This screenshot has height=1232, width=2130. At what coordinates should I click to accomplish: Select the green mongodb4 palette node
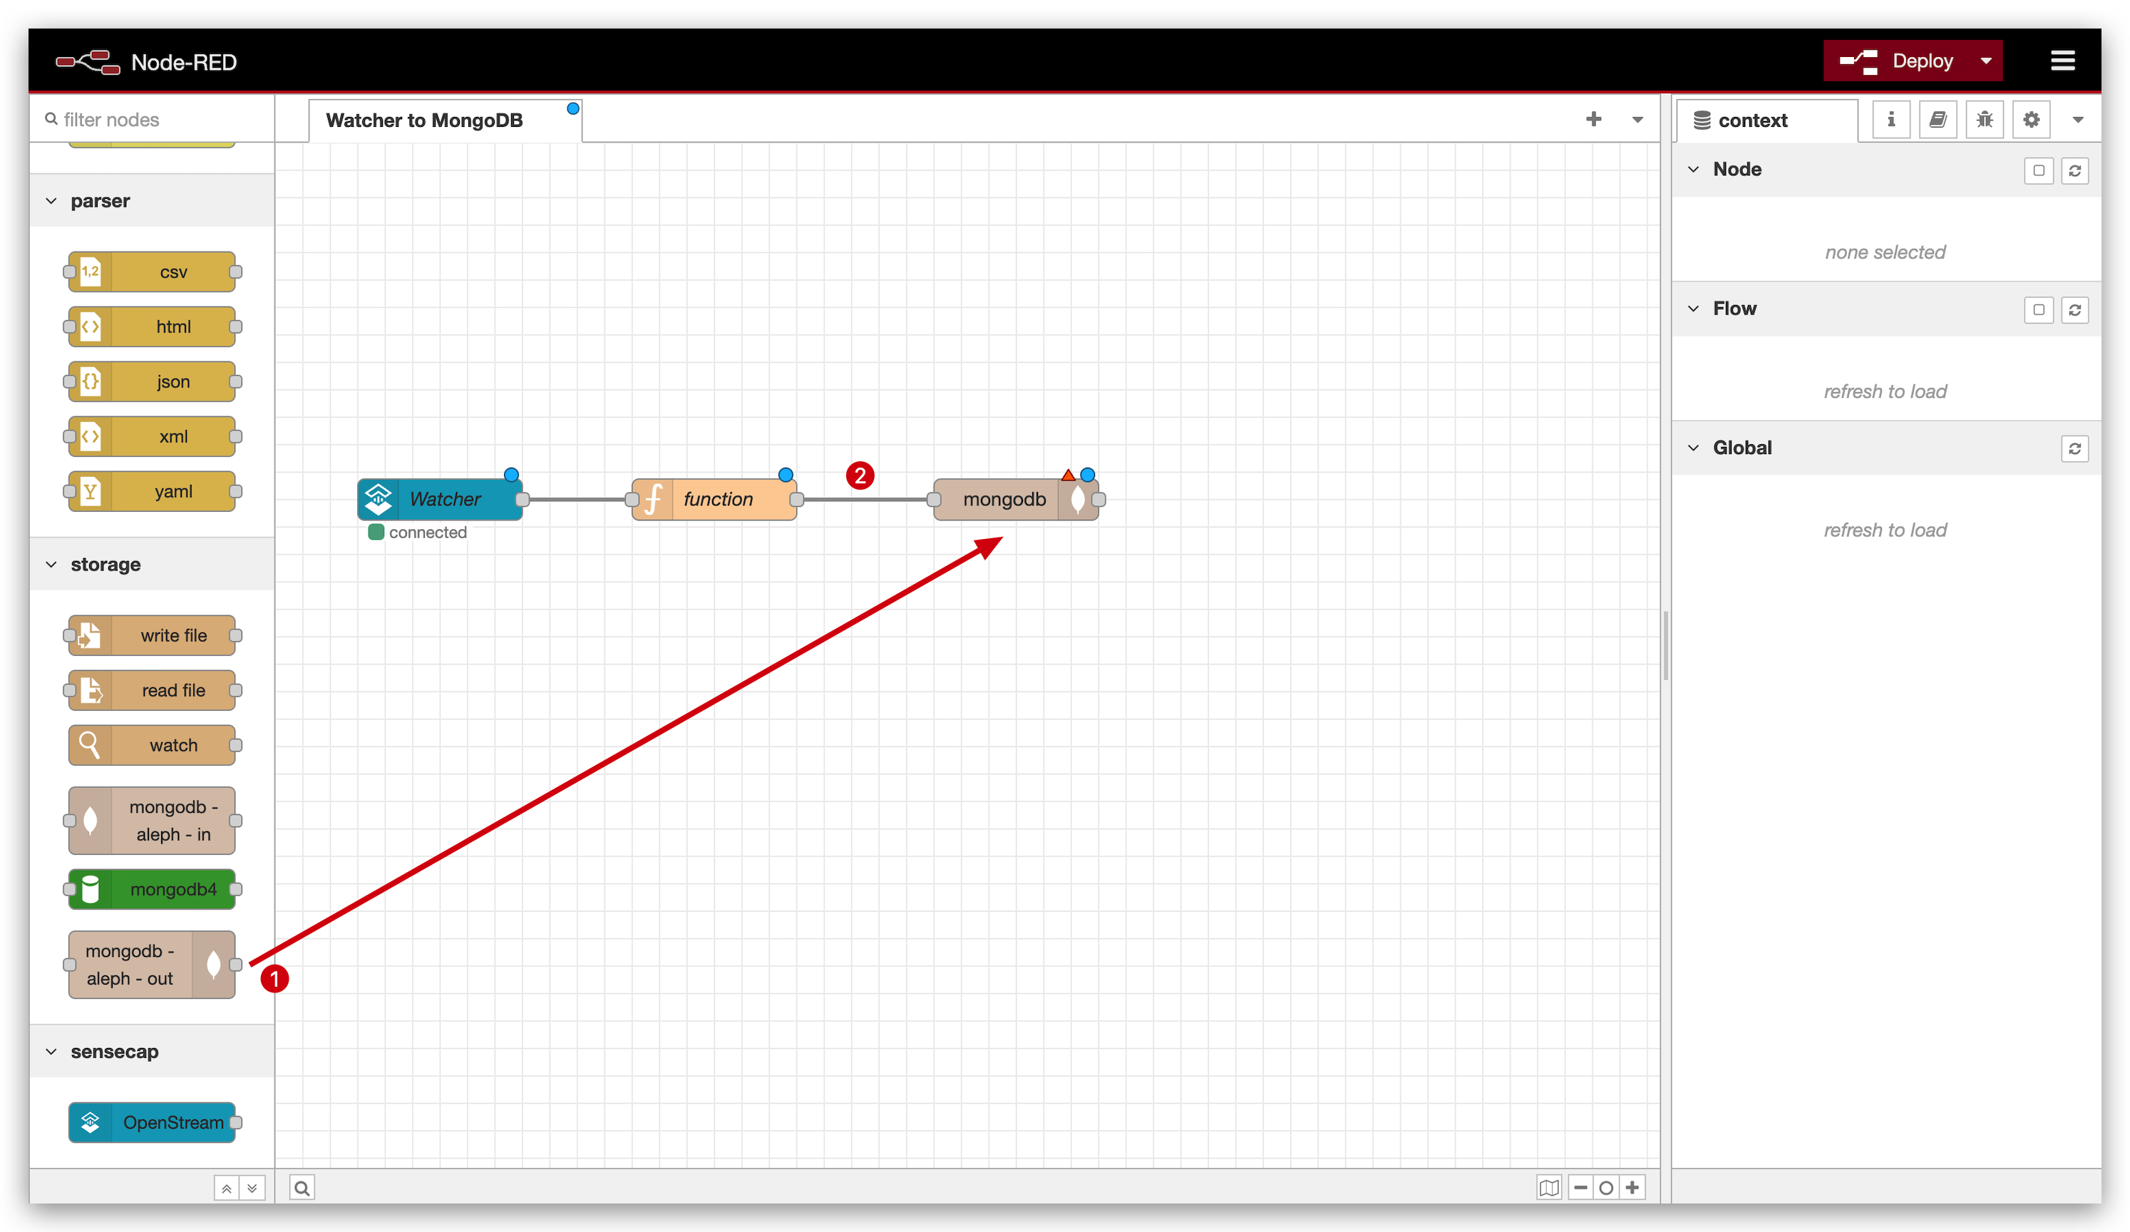152,888
